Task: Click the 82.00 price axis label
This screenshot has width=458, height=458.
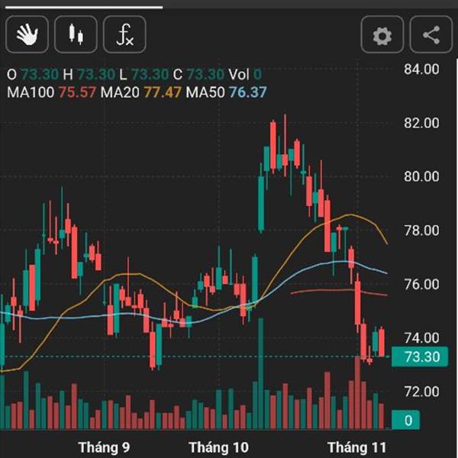Action: point(421,123)
